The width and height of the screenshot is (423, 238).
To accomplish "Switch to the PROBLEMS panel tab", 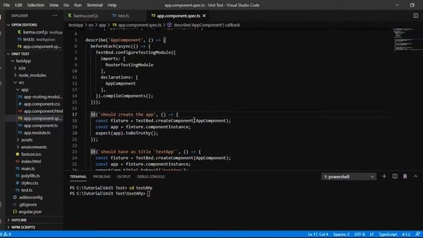I will click(102, 177).
